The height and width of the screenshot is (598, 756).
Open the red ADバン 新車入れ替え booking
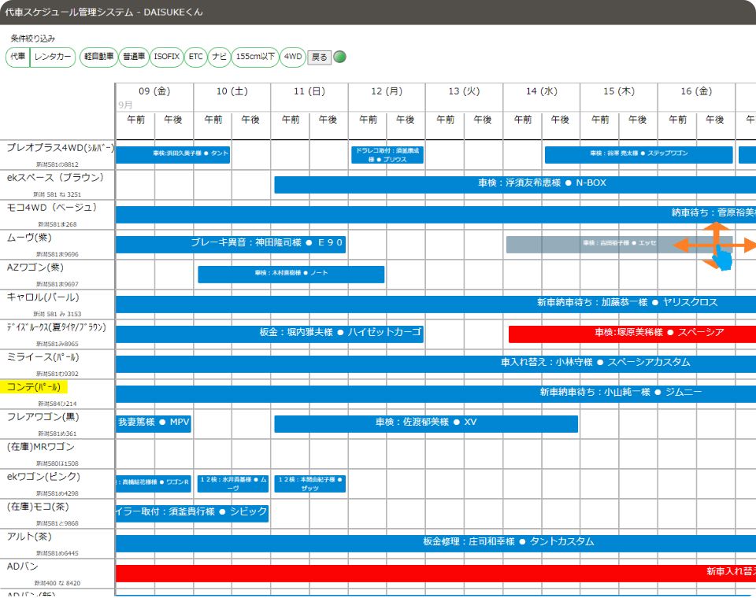click(435, 573)
